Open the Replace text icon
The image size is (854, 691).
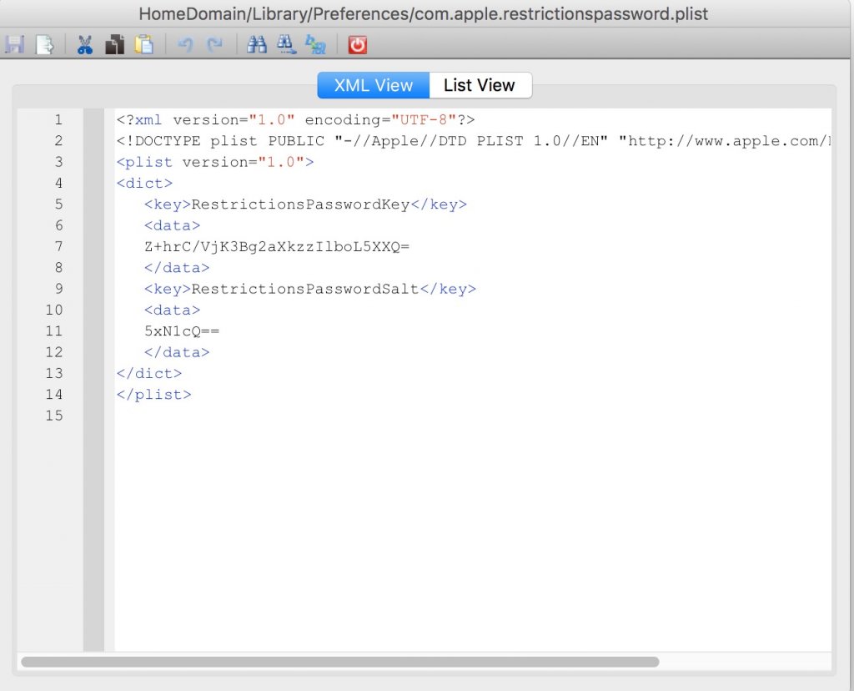[x=316, y=44]
